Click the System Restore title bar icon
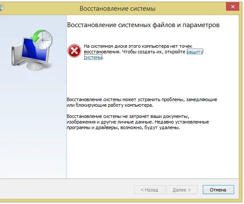Viewport: 244px width, 204px height. (2, 7)
